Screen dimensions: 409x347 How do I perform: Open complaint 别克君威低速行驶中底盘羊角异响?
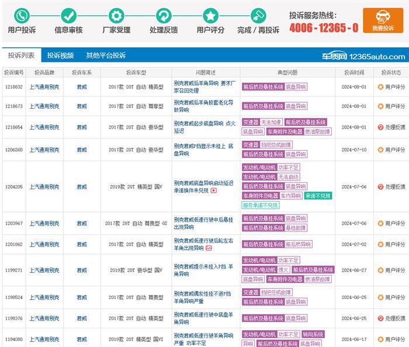pos(203,318)
